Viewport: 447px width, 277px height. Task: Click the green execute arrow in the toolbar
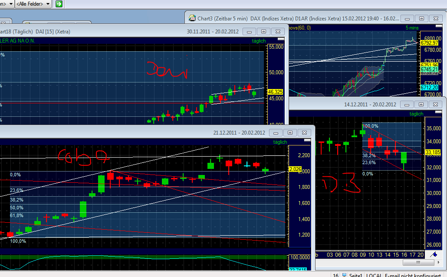[x=58, y=4]
